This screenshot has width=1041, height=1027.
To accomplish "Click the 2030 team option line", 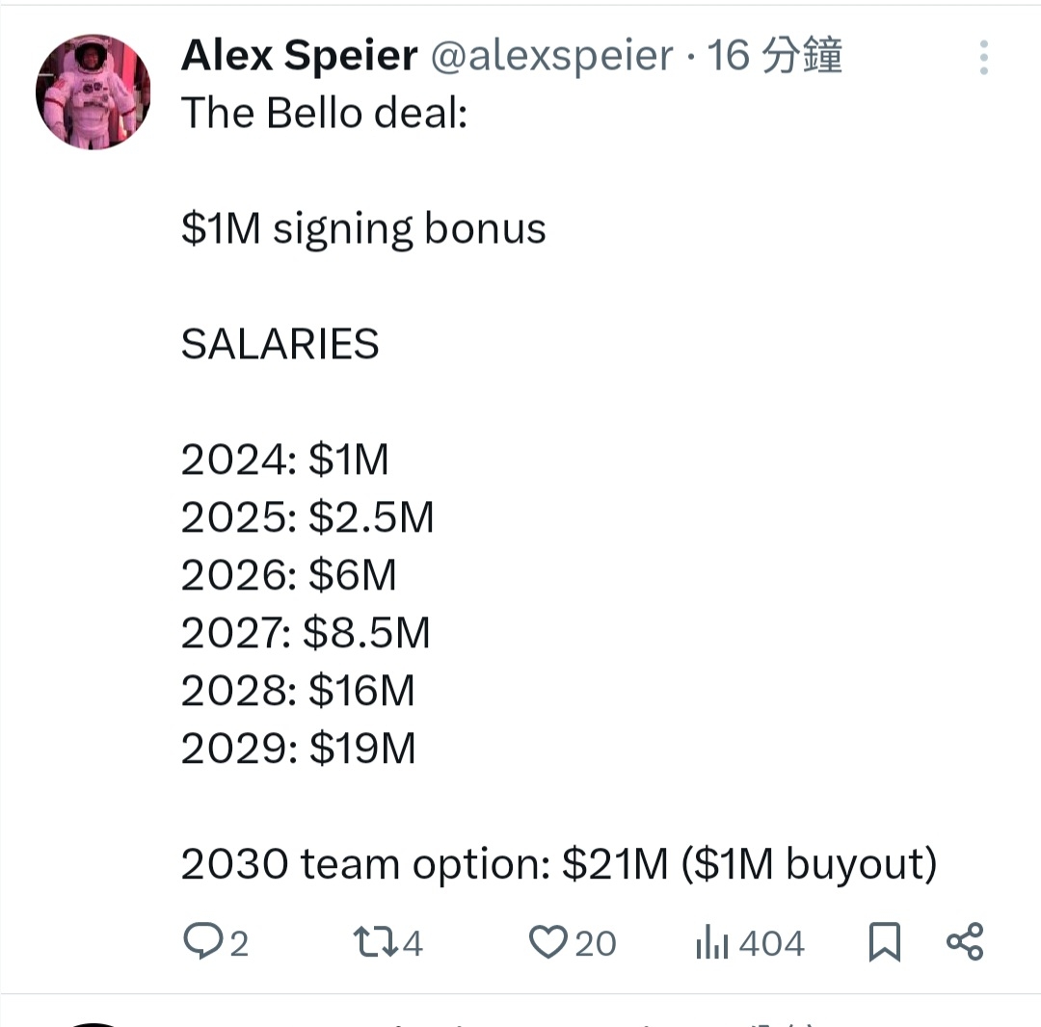I will coord(558,864).
